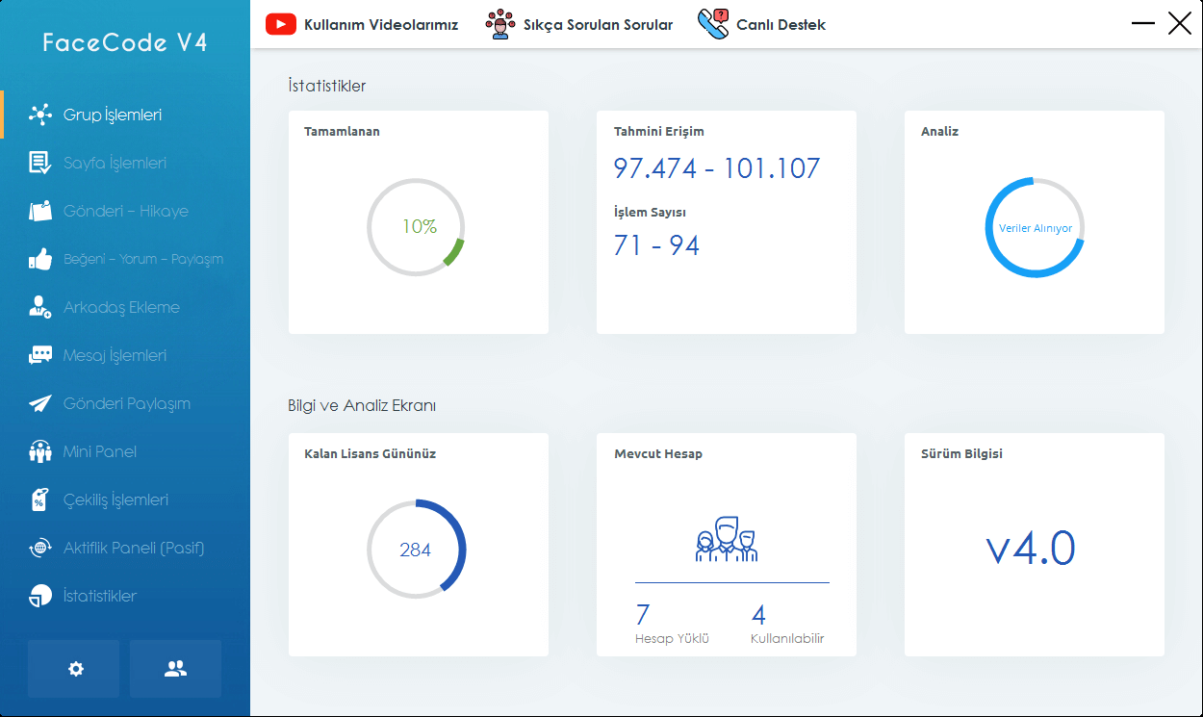Click the 71 - 94 operation count
This screenshot has height=717, width=1203.
coord(656,245)
